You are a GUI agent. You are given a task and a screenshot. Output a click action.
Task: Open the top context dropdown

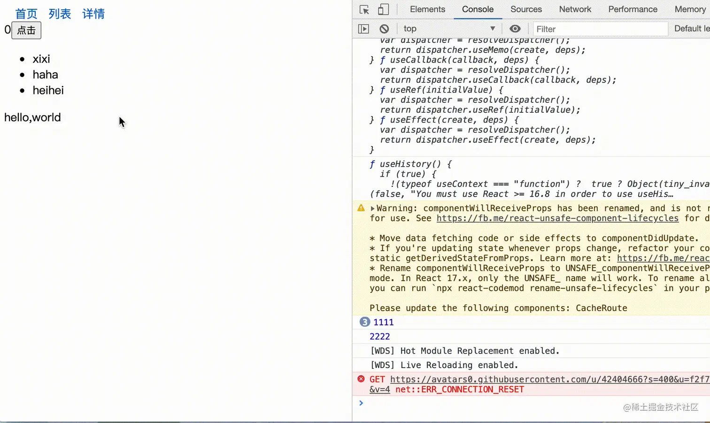[x=449, y=29]
